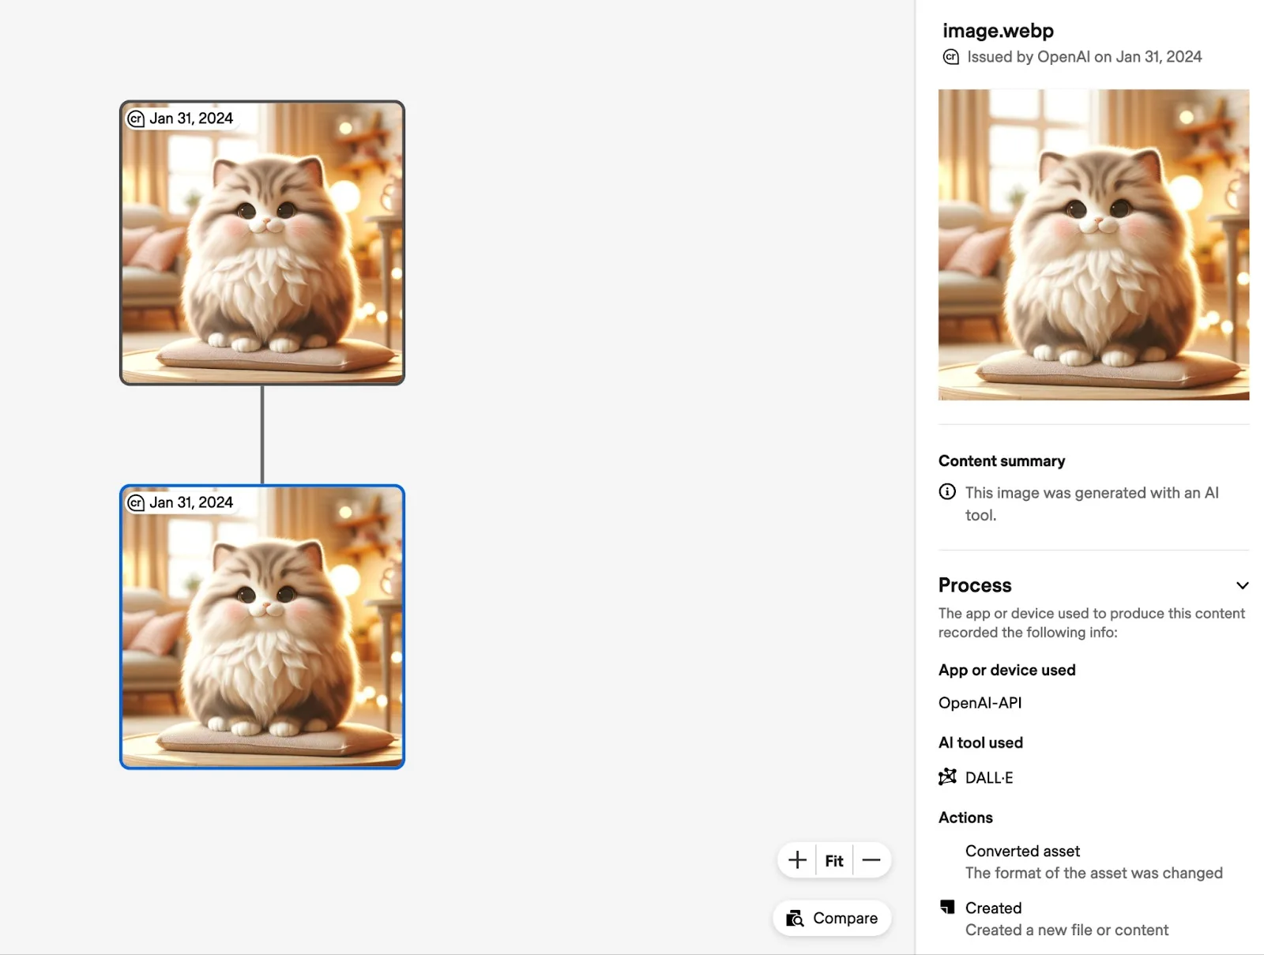Click Jan 31, 2024 label on top node
1264x955 pixels.
[191, 118]
